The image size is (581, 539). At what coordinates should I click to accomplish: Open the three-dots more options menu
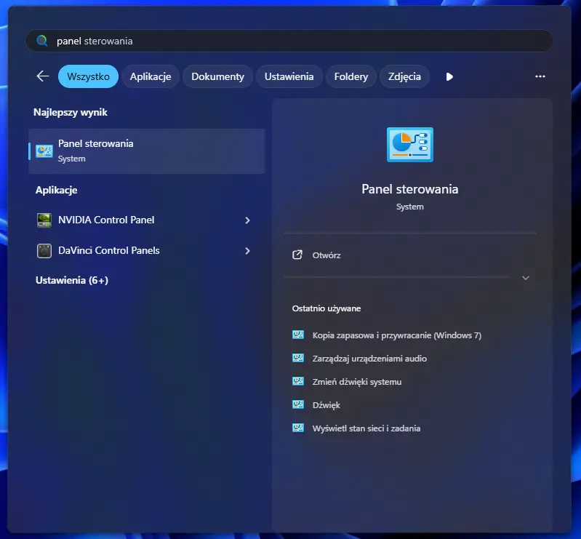540,76
